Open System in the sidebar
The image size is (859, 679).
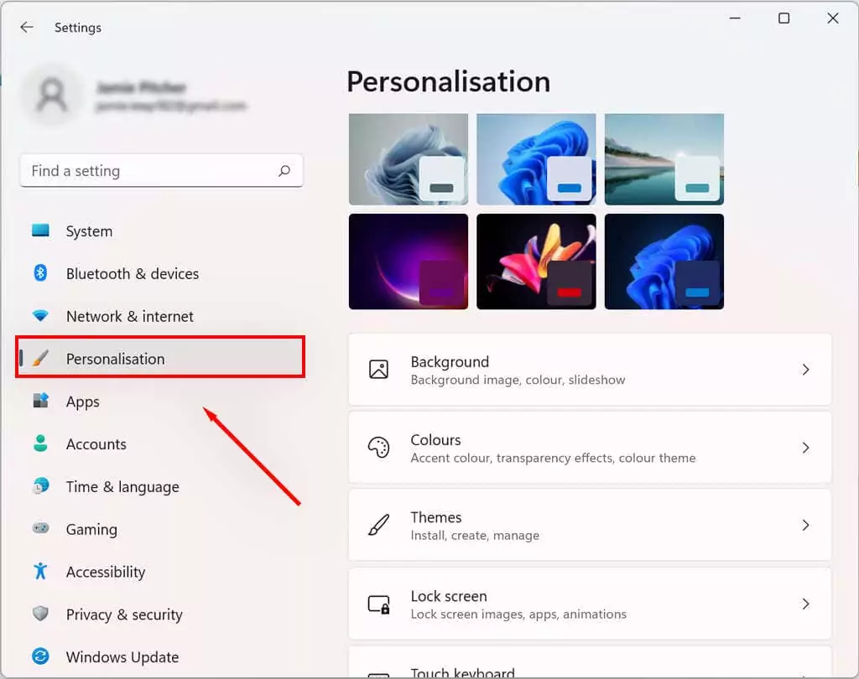(89, 231)
